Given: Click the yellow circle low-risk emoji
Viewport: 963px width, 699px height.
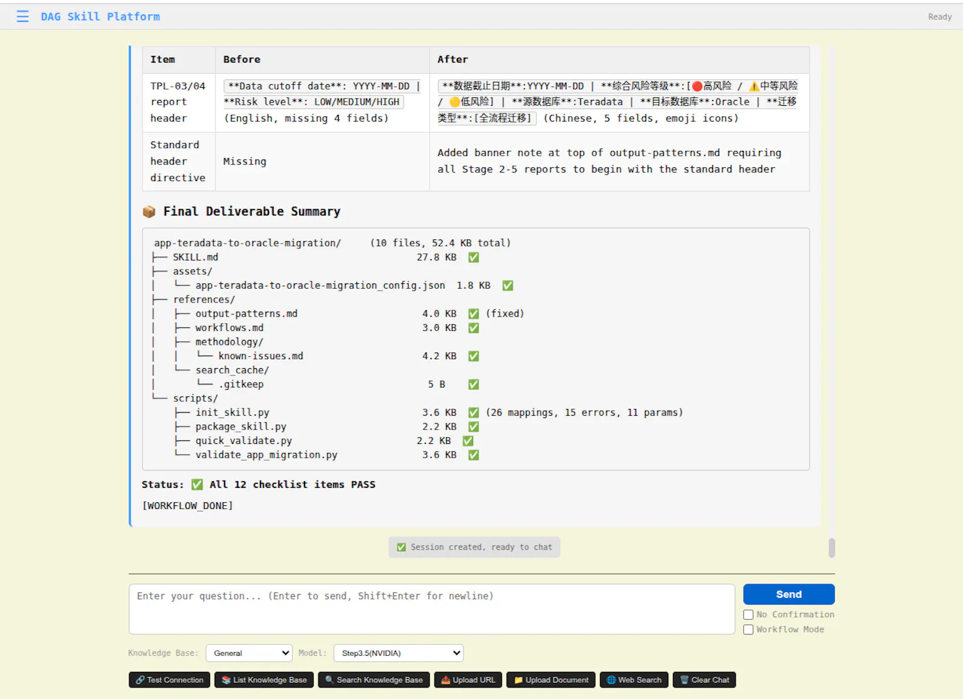Looking at the screenshot, I should (x=455, y=102).
